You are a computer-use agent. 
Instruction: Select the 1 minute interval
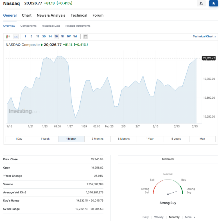(x=25, y=36)
